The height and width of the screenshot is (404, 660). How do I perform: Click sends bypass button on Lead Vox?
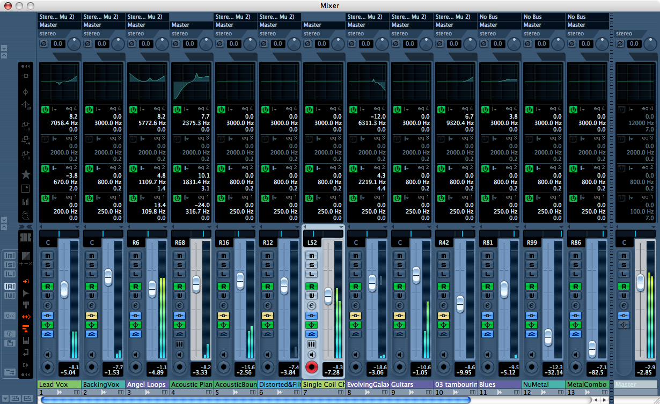pos(47,334)
